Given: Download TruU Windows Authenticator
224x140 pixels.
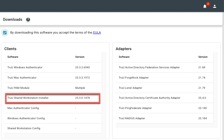Looking at the screenshot, I should pyautogui.click(x=25, y=67).
